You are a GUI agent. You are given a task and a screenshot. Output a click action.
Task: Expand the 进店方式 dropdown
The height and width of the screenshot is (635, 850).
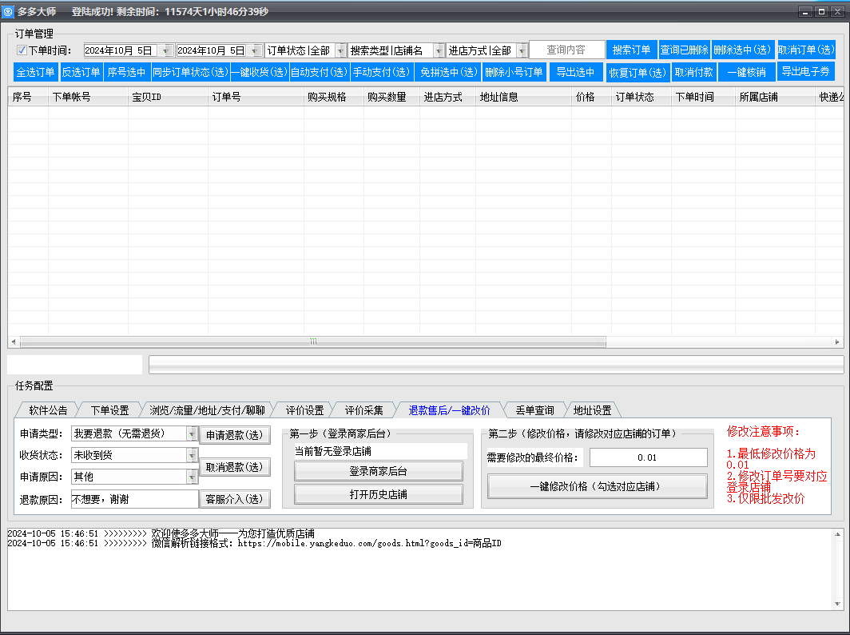[522, 50]
